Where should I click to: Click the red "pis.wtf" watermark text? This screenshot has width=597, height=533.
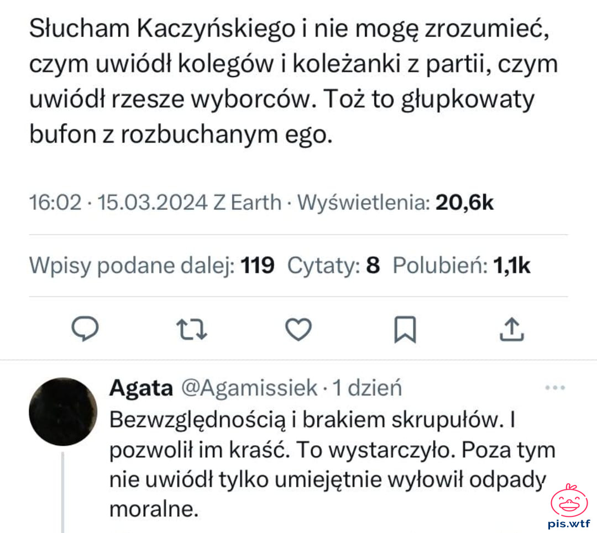(569, 523)
